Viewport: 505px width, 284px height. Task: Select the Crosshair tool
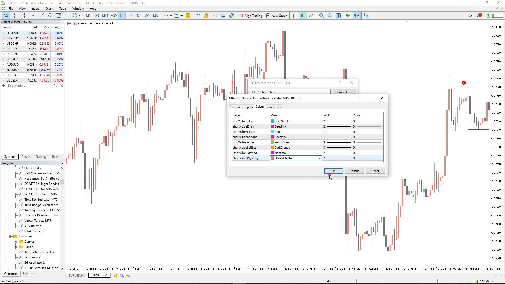14,16
